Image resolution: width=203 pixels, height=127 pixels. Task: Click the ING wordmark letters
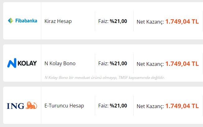[16, 106]
